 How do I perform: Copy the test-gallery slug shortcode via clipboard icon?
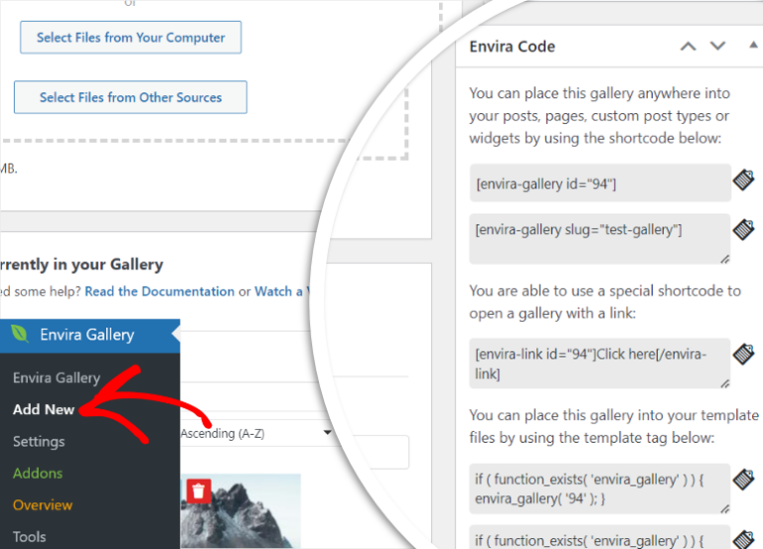pos(744,229)
